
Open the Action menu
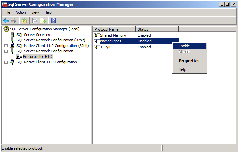21,12
